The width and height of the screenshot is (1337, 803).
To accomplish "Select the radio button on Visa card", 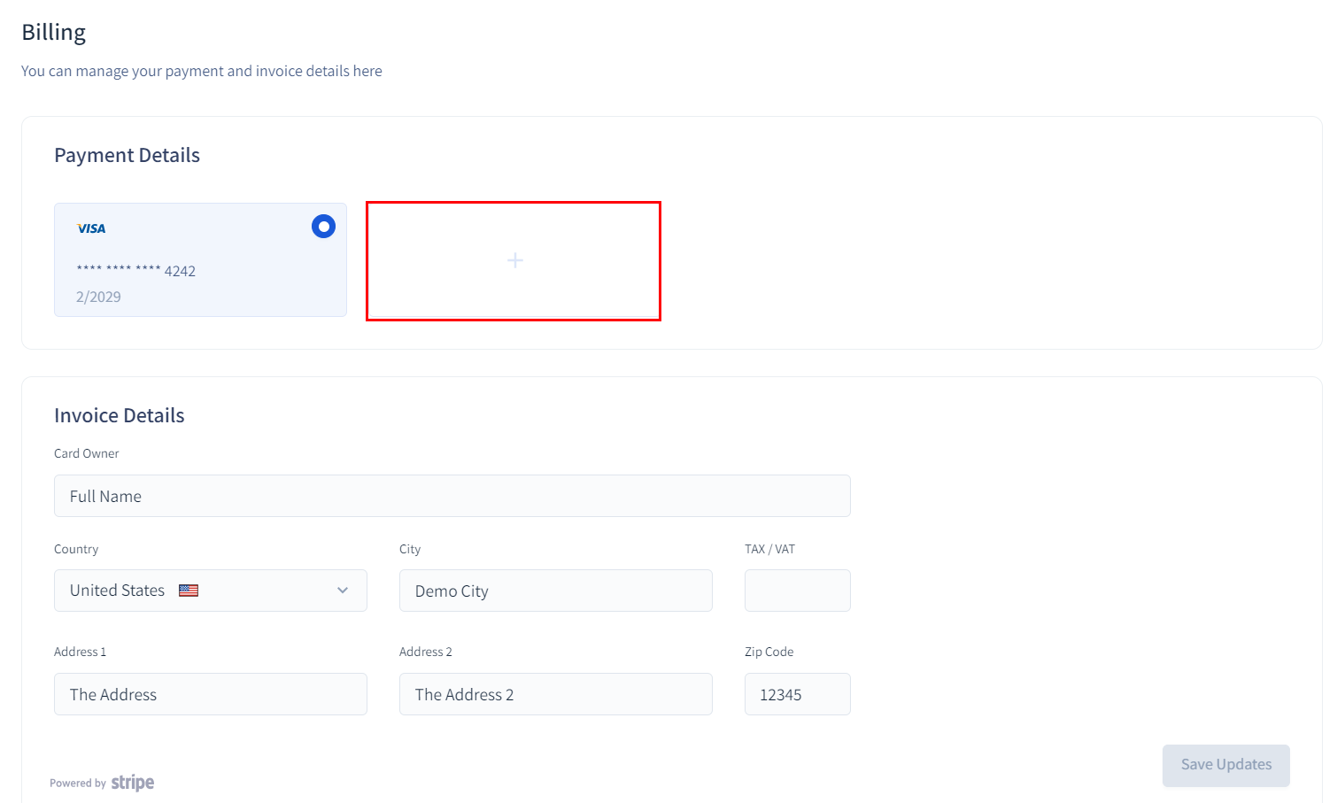I will (x=323, y=227).
